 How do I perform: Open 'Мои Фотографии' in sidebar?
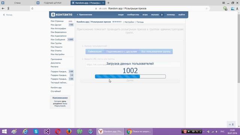[x=58, y=28]
